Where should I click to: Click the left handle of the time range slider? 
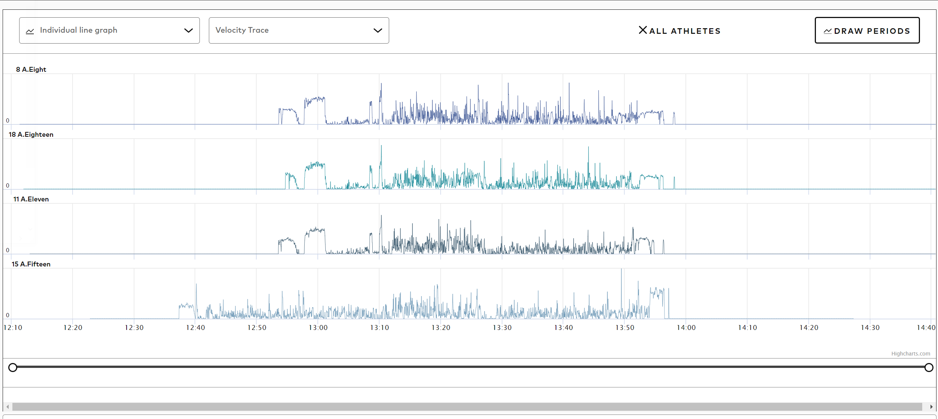[x=13, y=368]
